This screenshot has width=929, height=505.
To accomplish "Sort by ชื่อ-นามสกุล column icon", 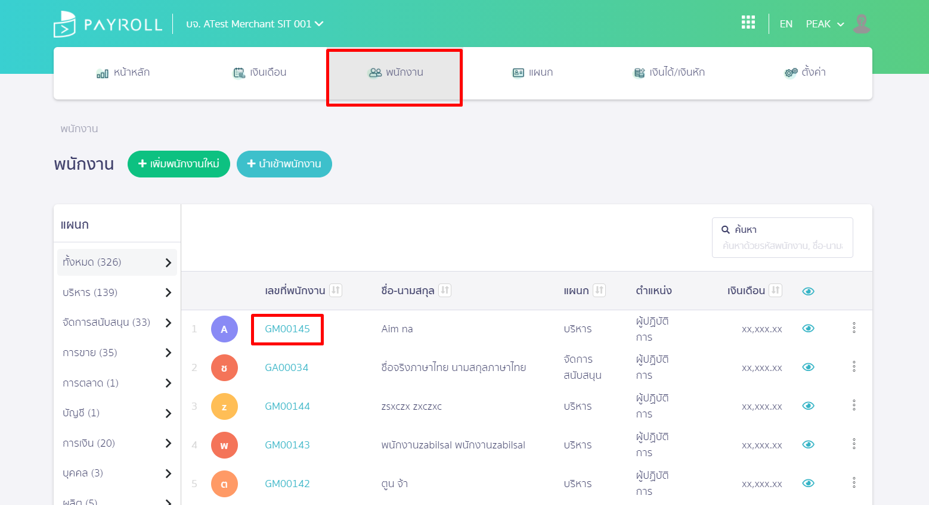I will pyautogui.click(x=445, y=290).
